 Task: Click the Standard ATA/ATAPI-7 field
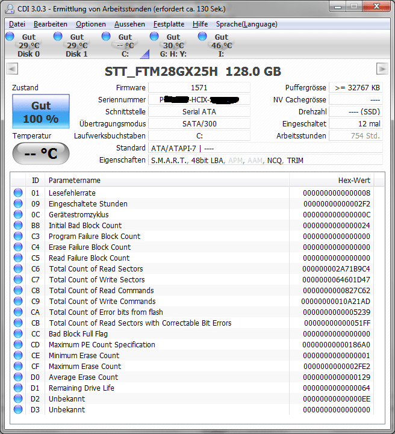266,148
